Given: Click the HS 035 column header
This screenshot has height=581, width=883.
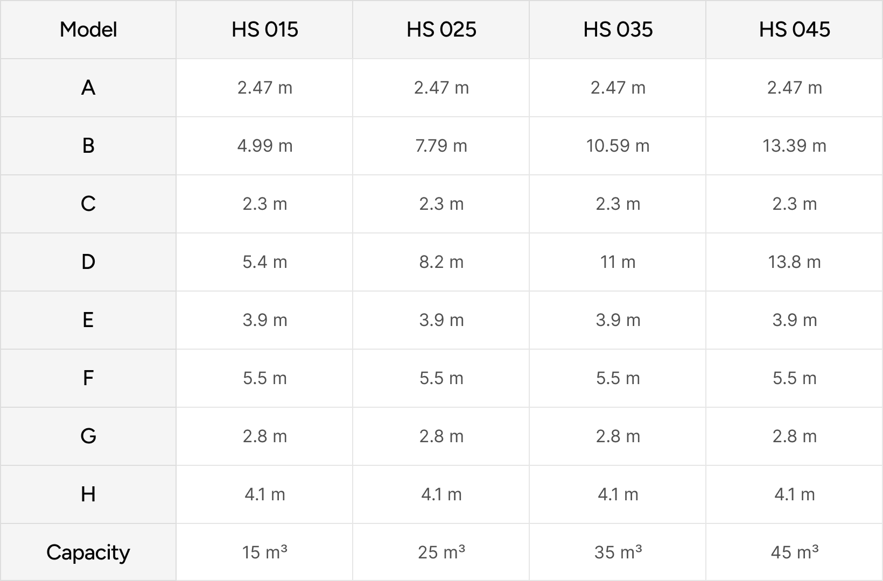Looking at the screenshot, I should click(618, 30).
